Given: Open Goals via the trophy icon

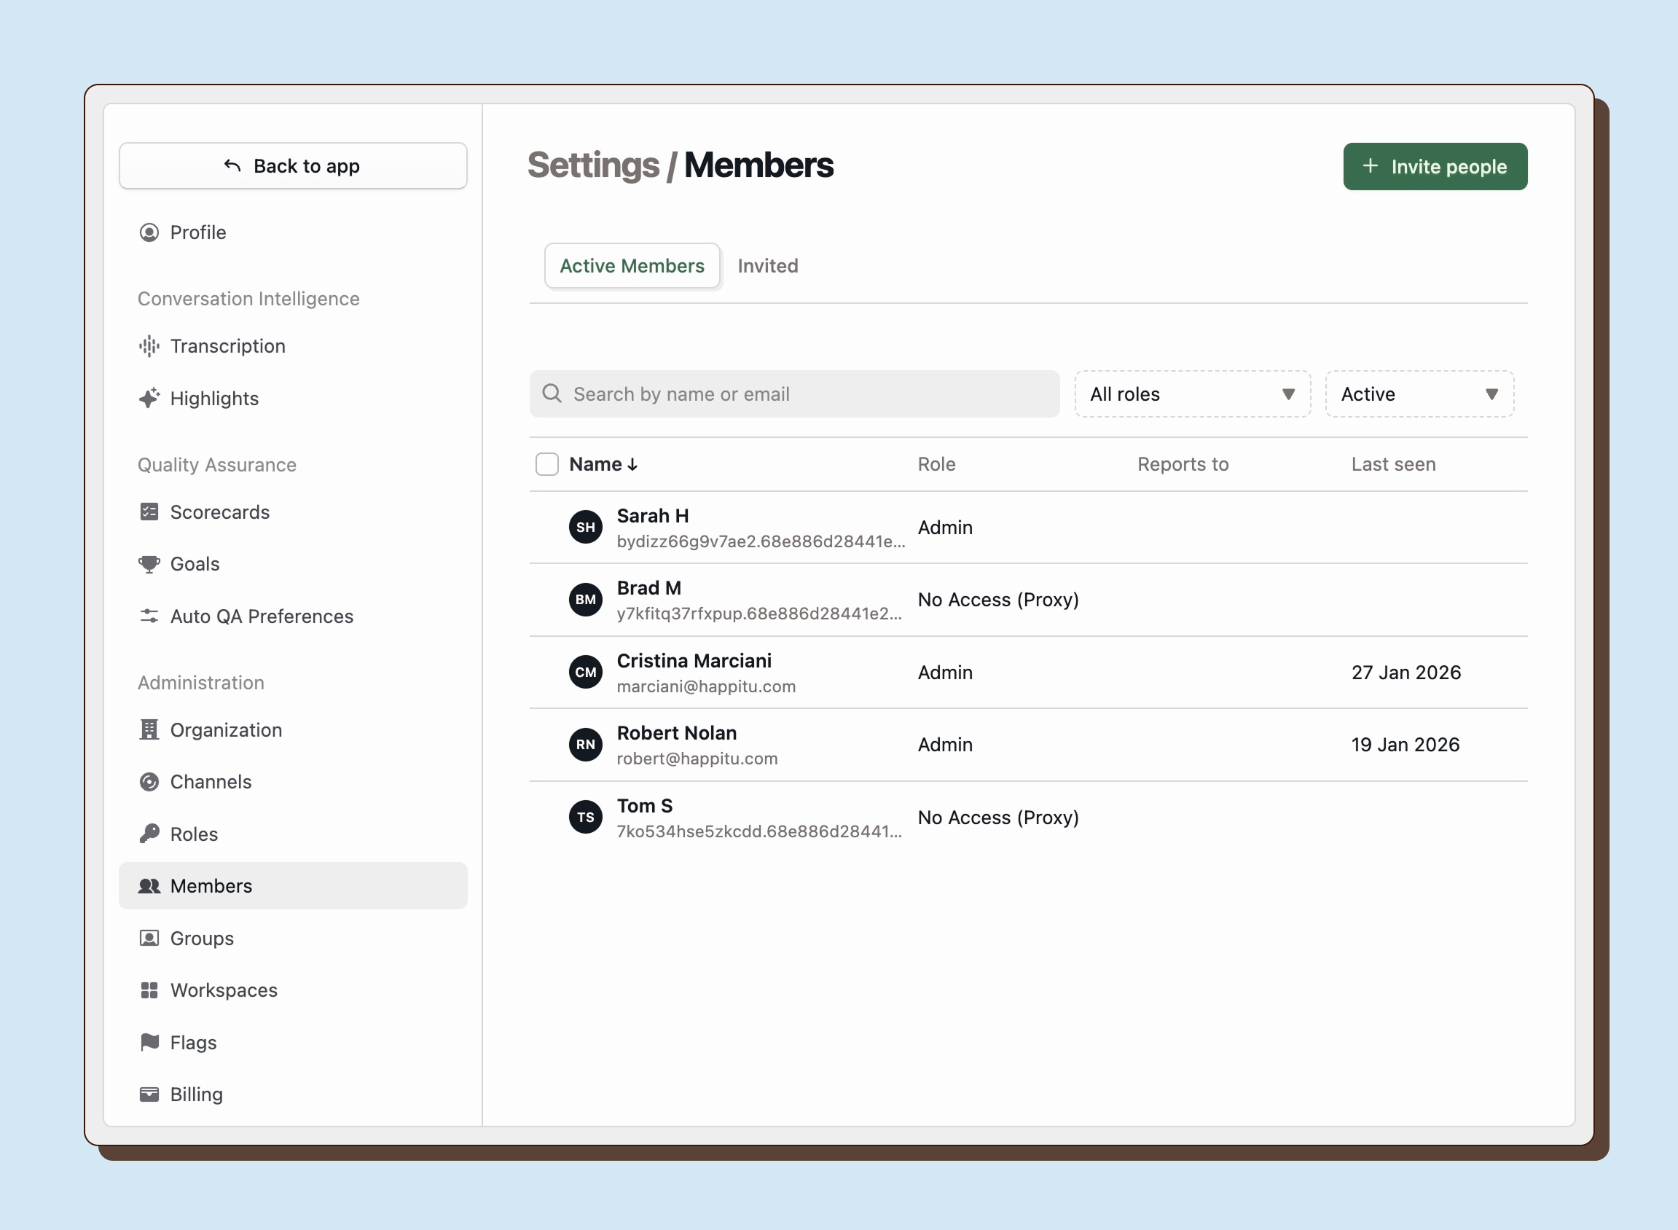Looking at the screenshot, I should tap(149, 563).
